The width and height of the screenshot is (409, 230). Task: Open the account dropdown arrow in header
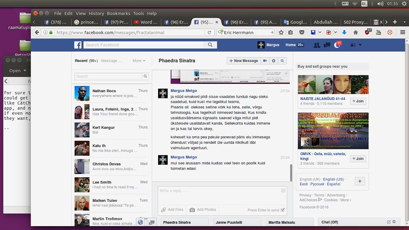coord(360,45)
